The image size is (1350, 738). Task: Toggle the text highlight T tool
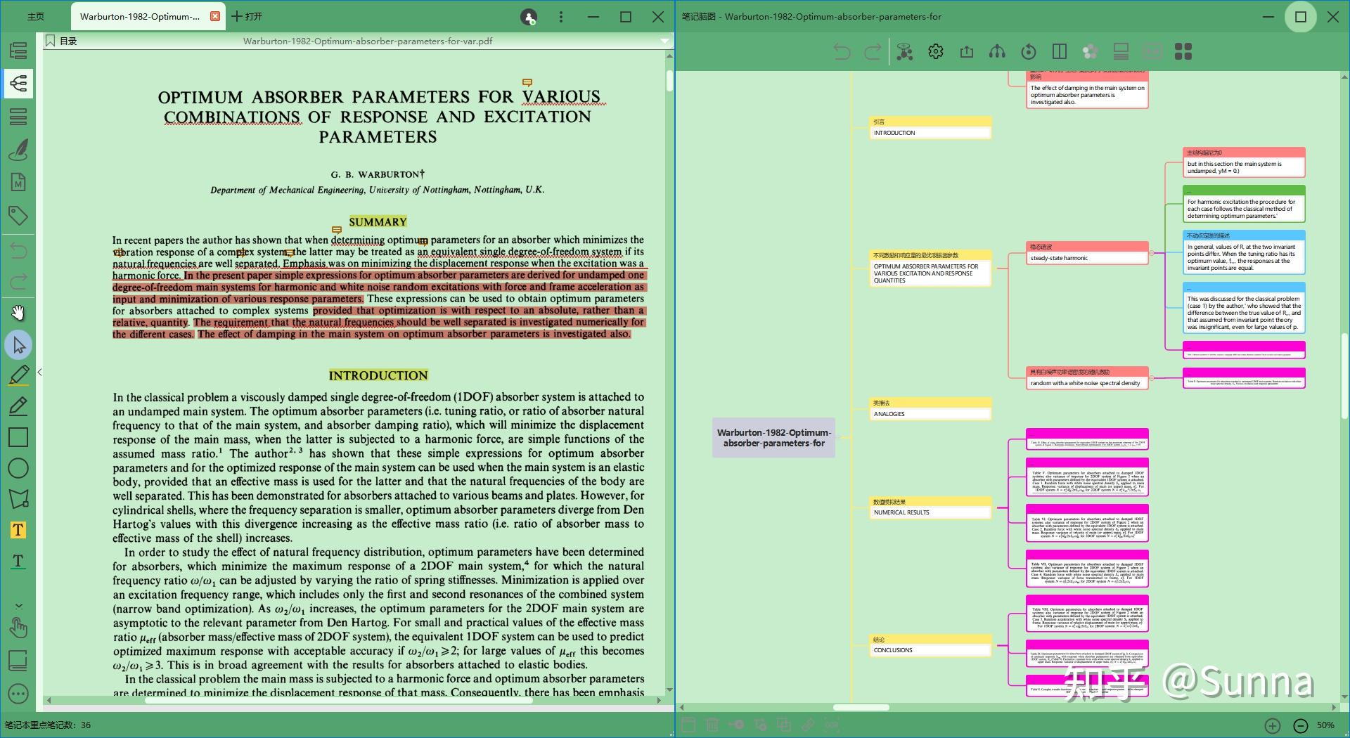pos(19,530)
